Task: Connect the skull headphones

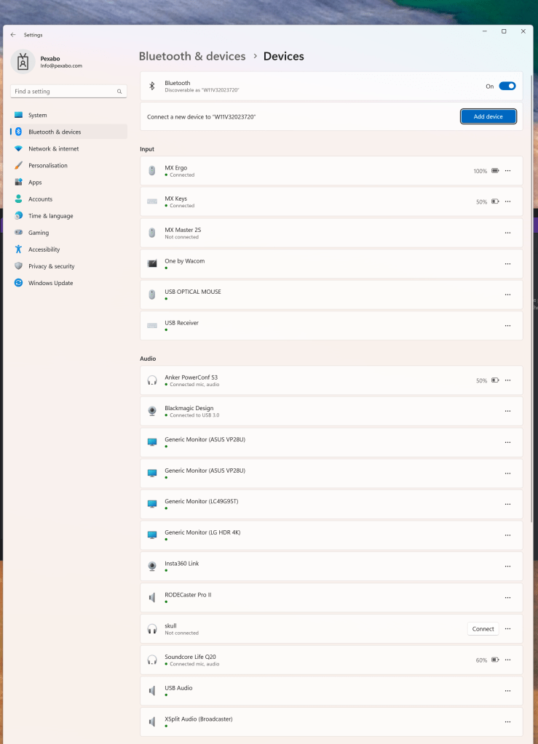Action: tap(483, 628)
